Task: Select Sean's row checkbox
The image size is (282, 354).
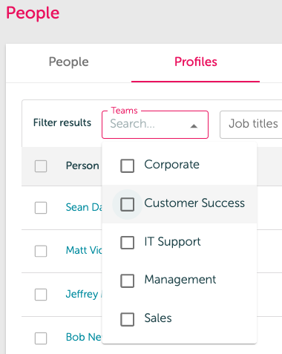Action: coord(41,208)
